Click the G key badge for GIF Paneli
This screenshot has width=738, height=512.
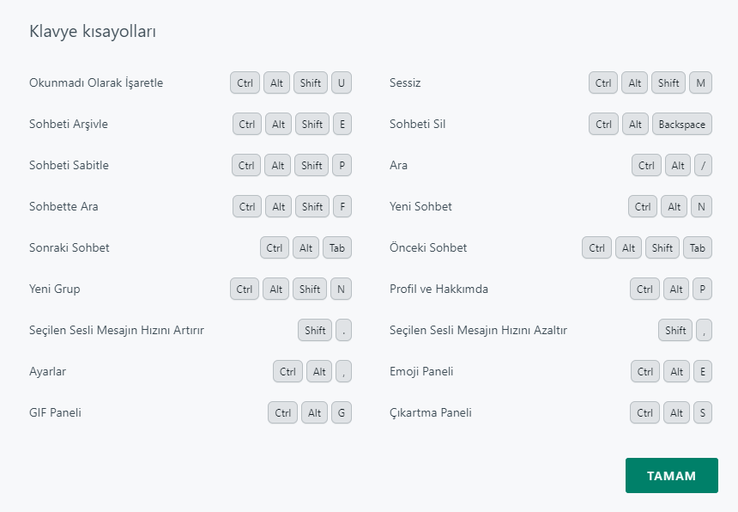(342, 413)
